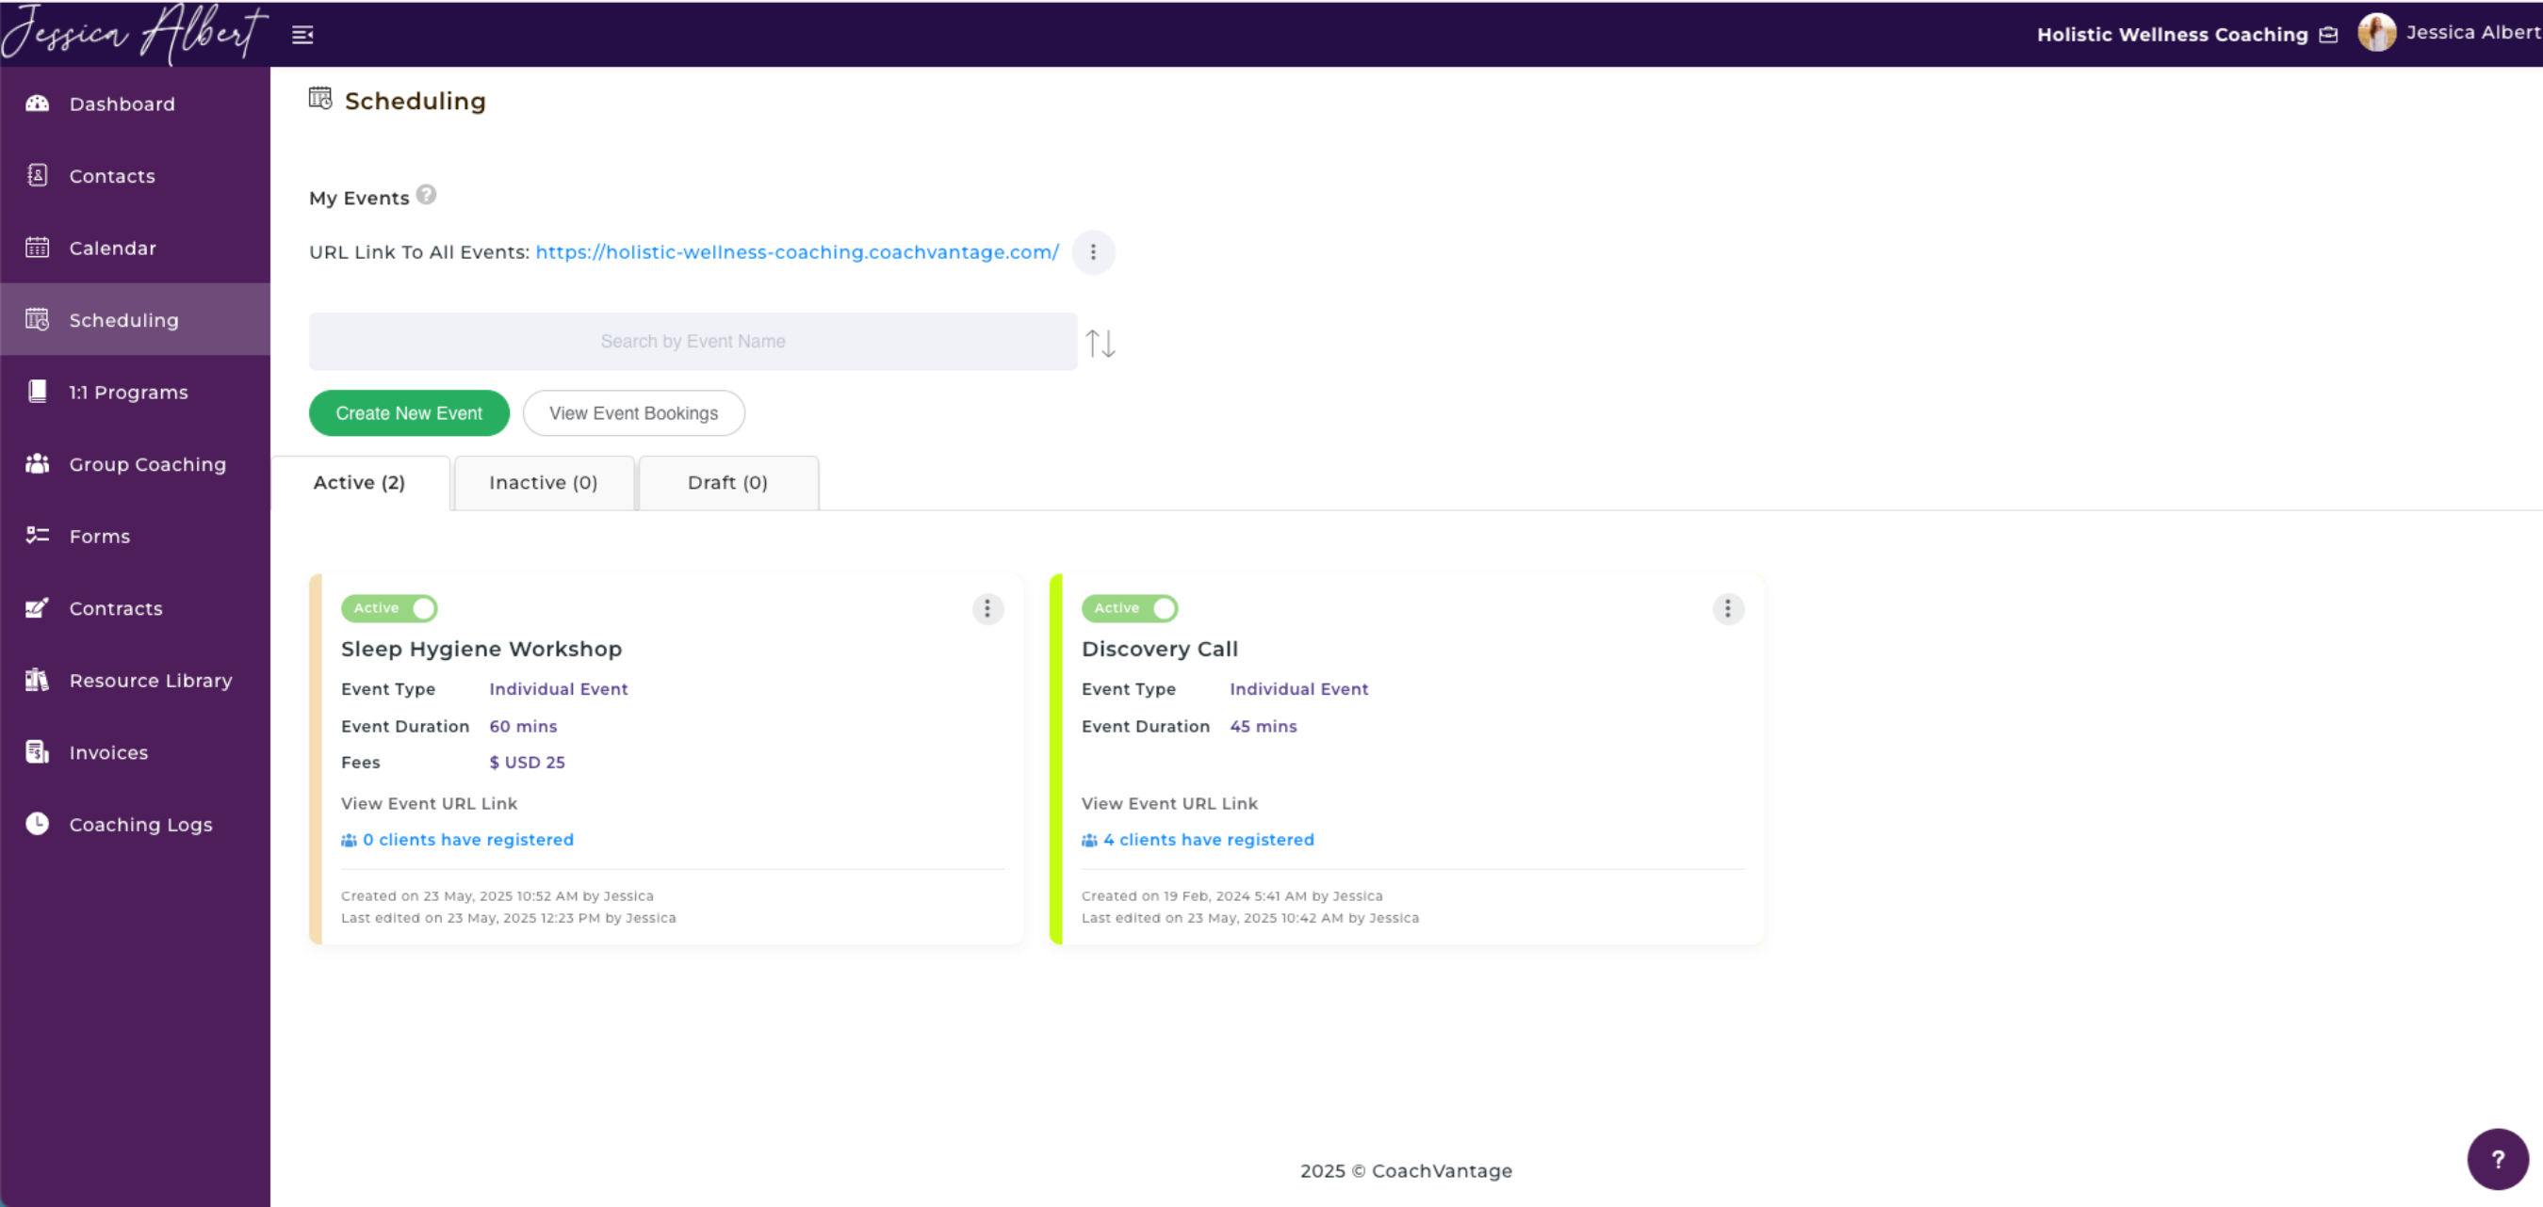Click the 1:1 Programs book icon

tap(38, 392)
